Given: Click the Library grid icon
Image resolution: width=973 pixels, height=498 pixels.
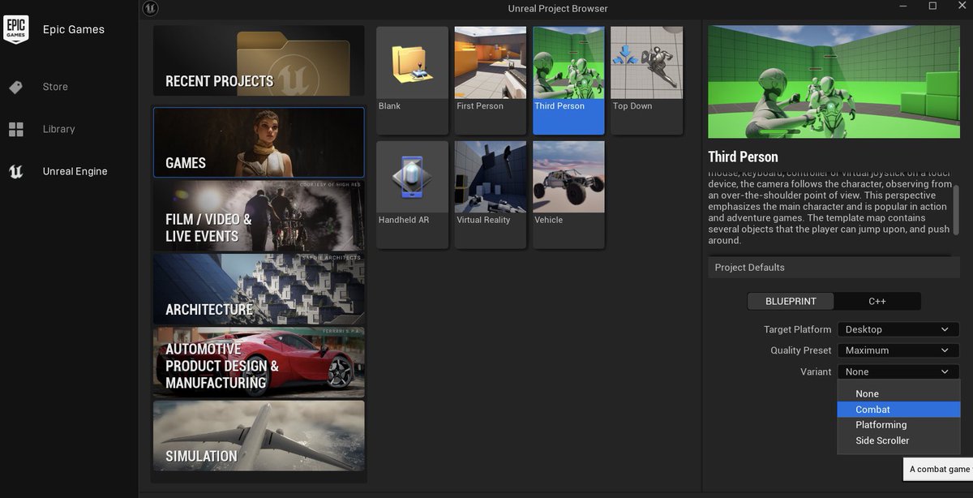Looking at the screenshot, I should click(15, 129).
